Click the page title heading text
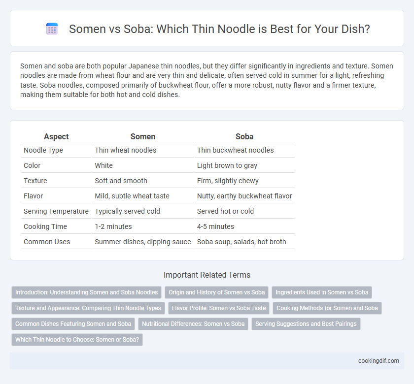Screen dimensions: 414x384 (219, 29)
